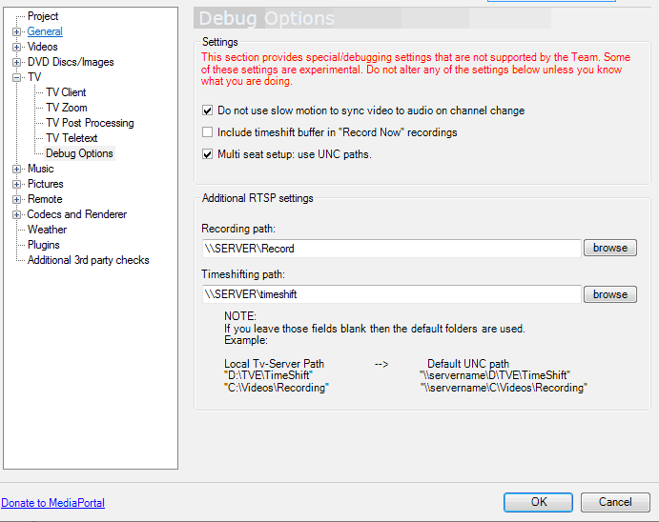Select the TV Teletext item
This screenshot has width=659, height=522.
pos(72,138)
